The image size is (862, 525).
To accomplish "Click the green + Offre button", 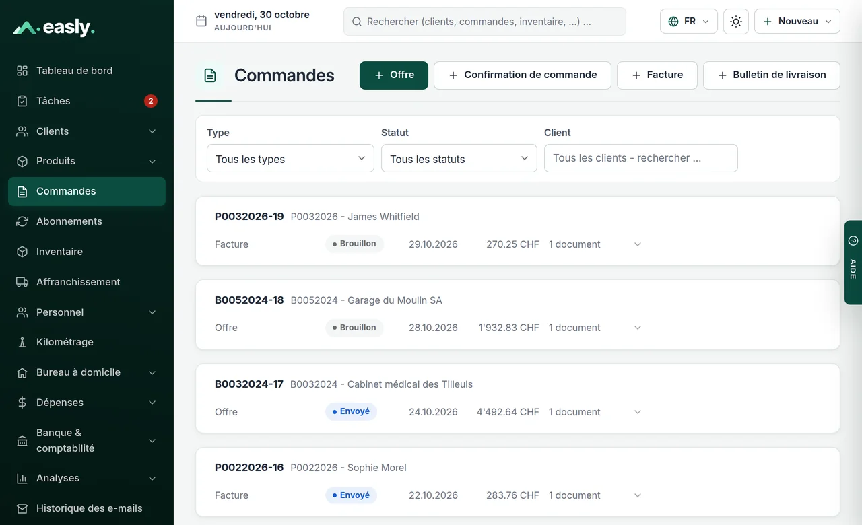I will [x=394, y=75].
